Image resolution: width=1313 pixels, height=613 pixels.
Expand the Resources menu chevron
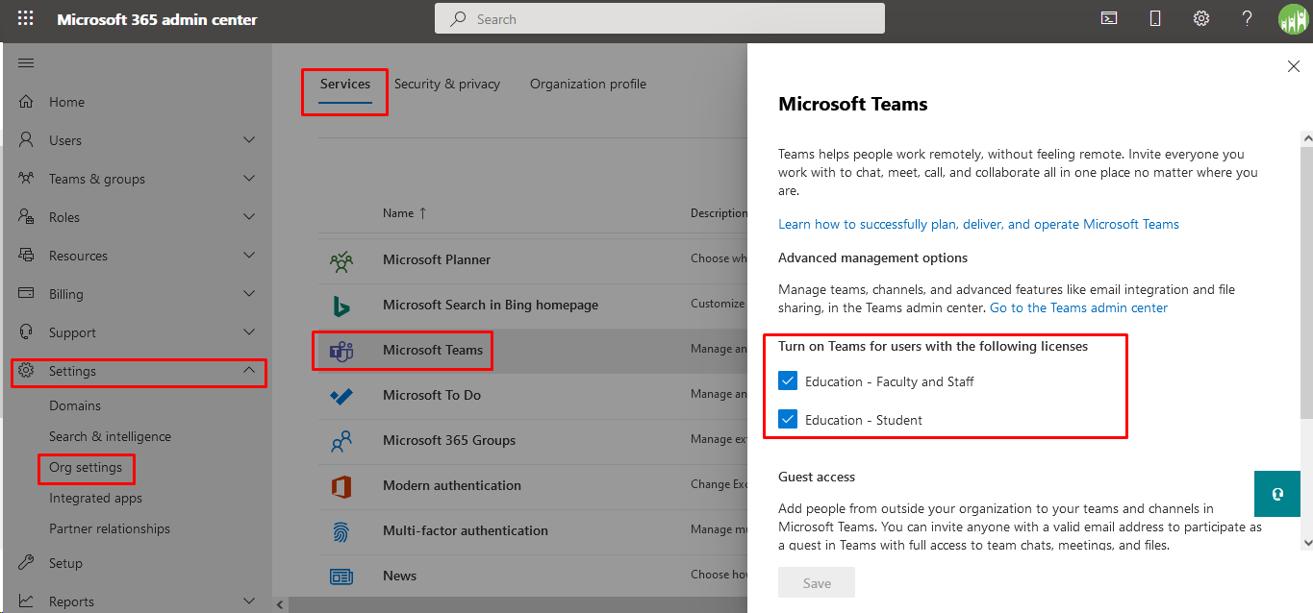point(249,256)
